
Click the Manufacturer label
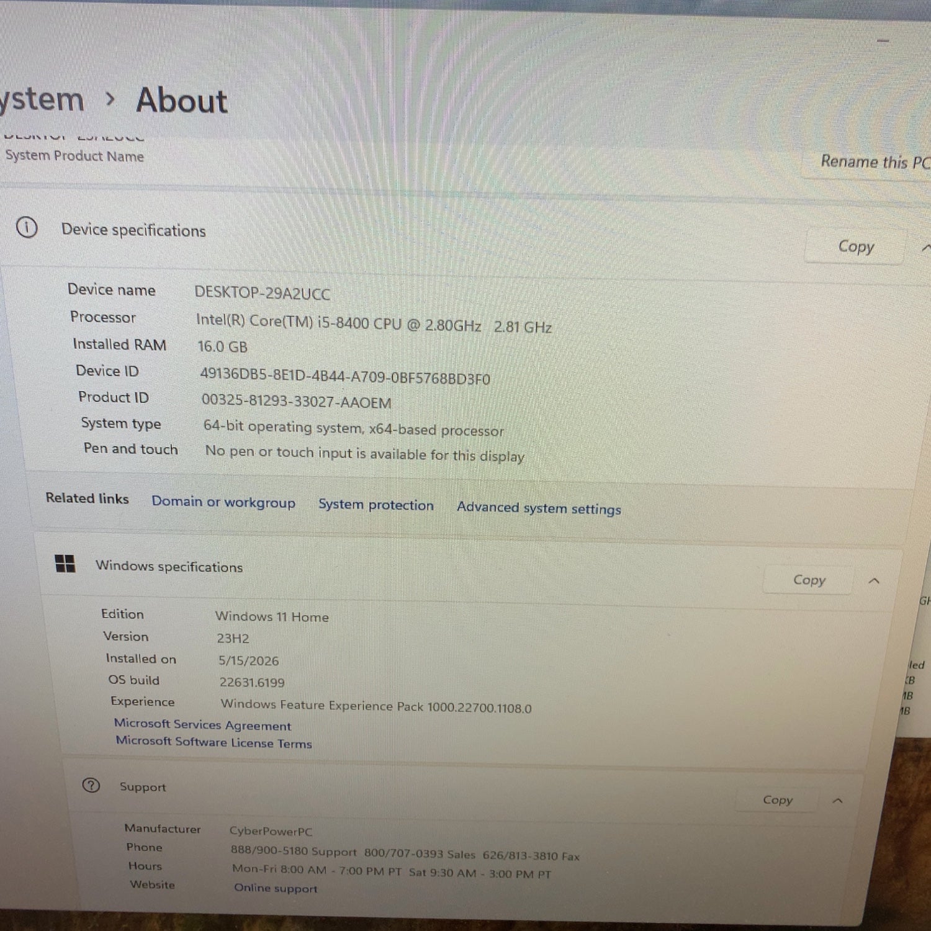click(x=163, y=829)
